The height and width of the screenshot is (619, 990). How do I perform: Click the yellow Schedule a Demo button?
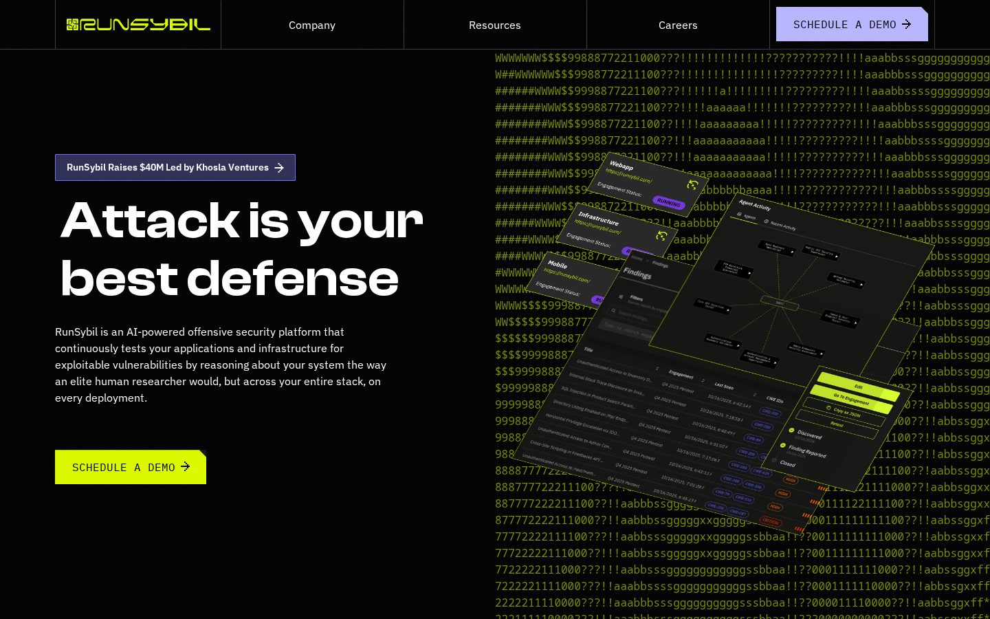tap(131, 467)
